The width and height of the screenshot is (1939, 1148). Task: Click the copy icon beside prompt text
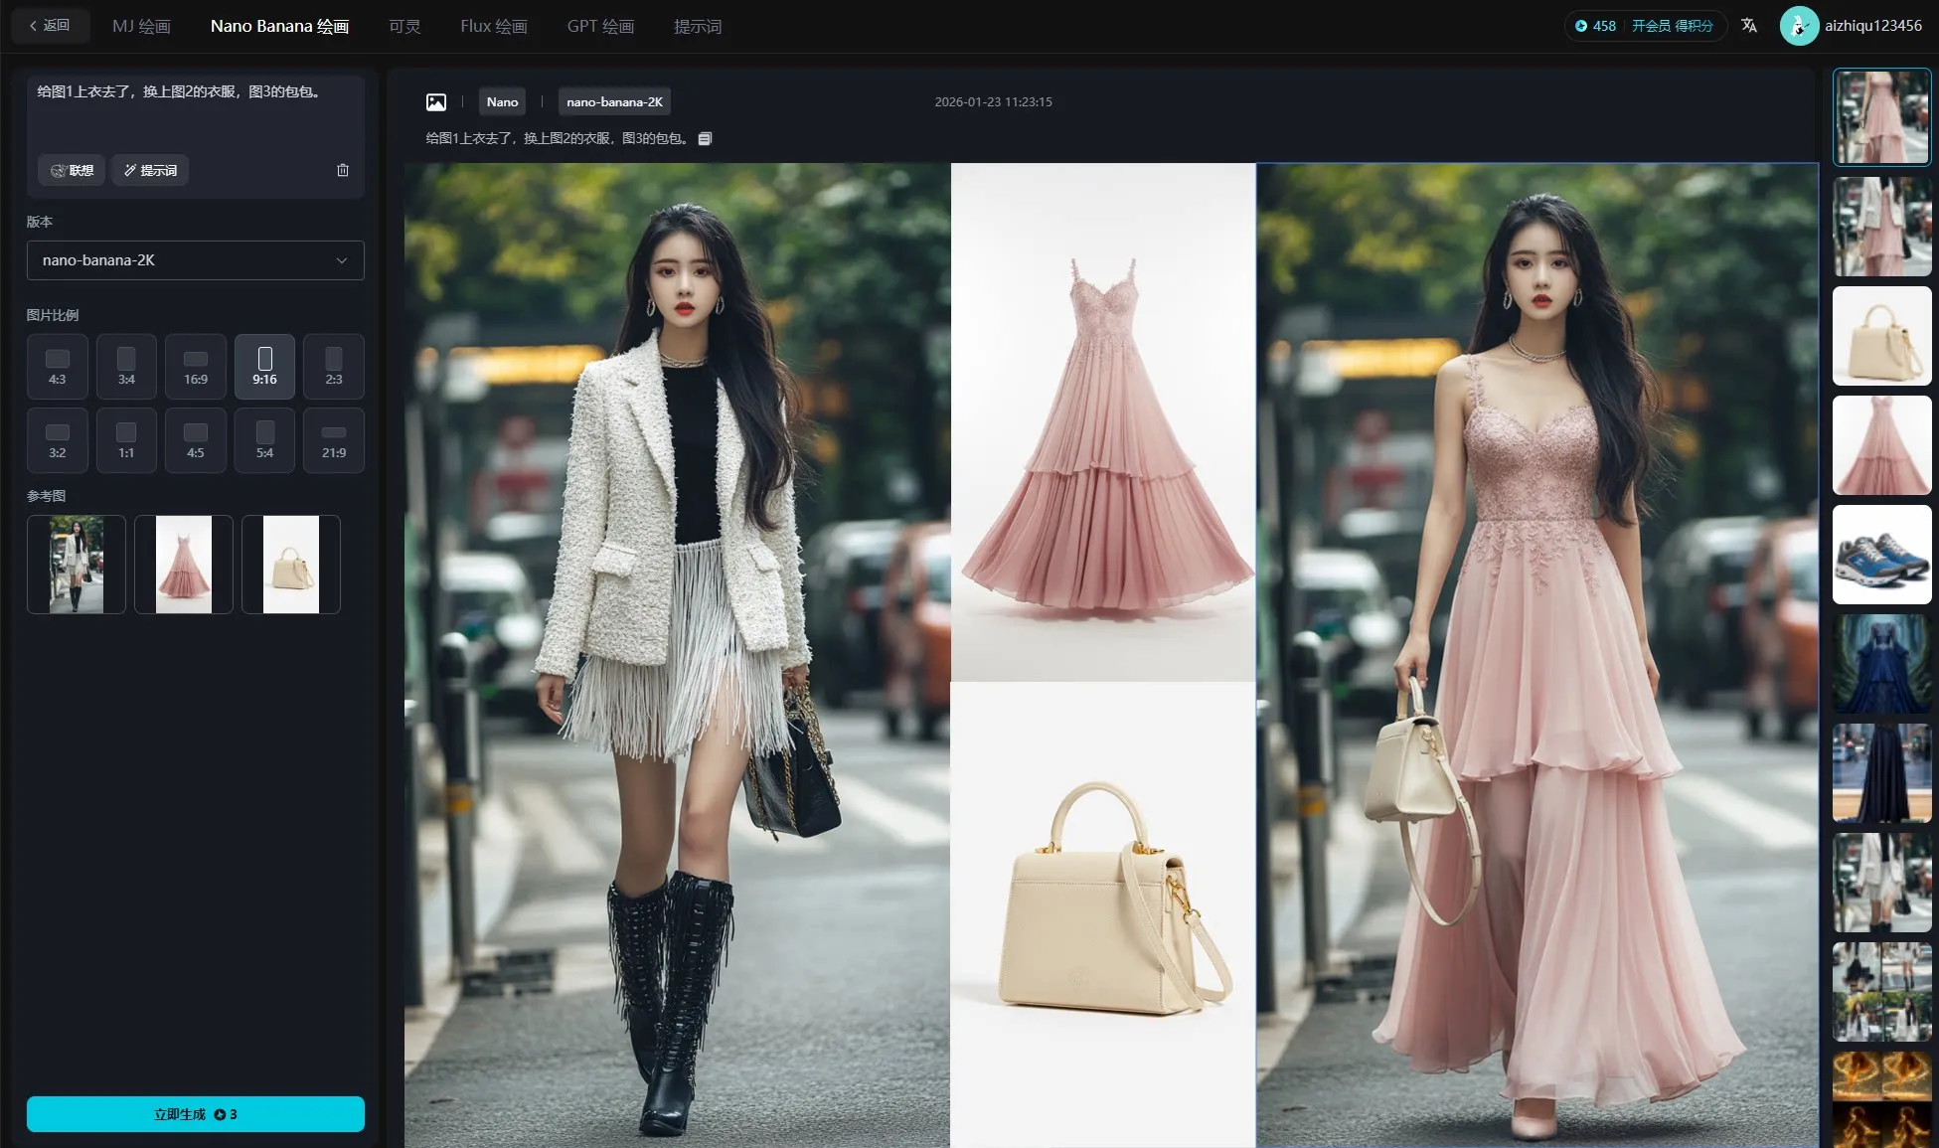pyautogui.click(x=705, y=139)
